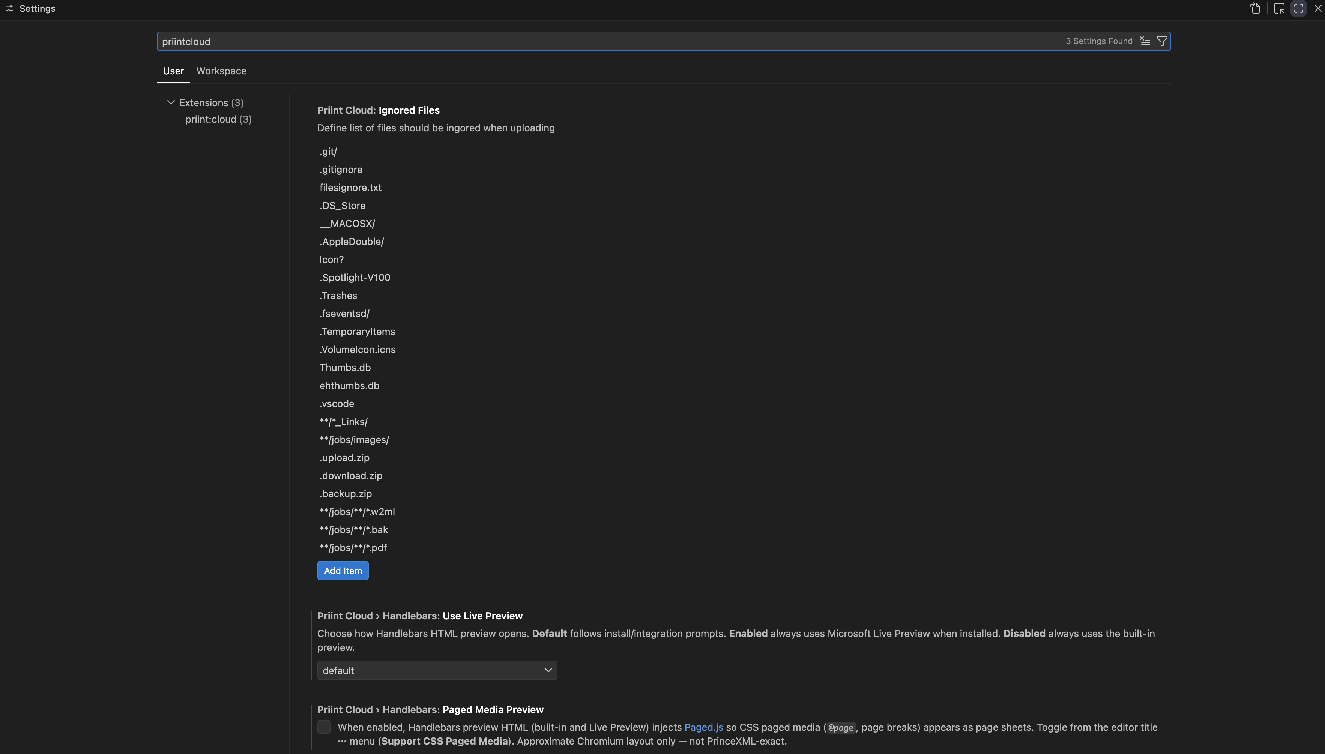The width and height of the screenshot is (1325, 754).
Task: Collapse the Extensions (3) tree node
Action: (171, 102)
